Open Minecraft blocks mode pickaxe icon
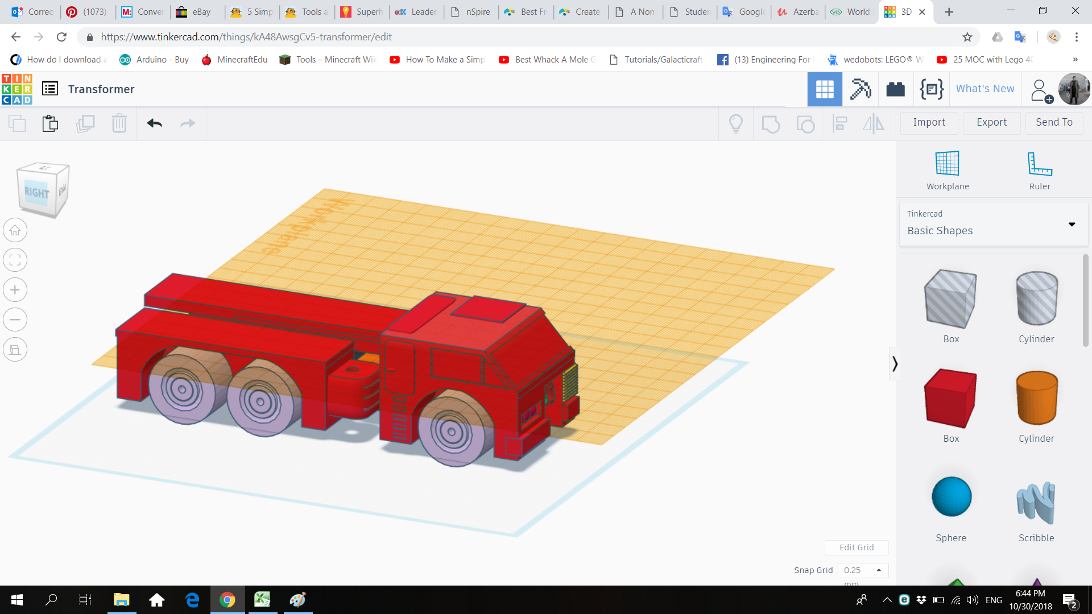 click(x=860, y=89)
